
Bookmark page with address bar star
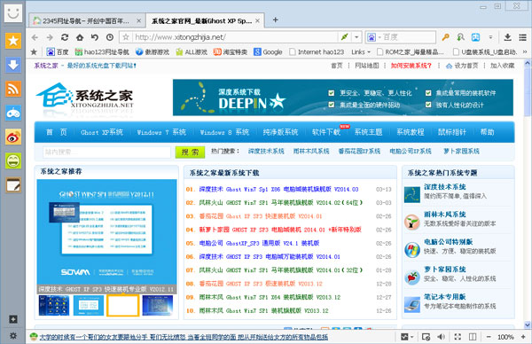pos(126,37)
